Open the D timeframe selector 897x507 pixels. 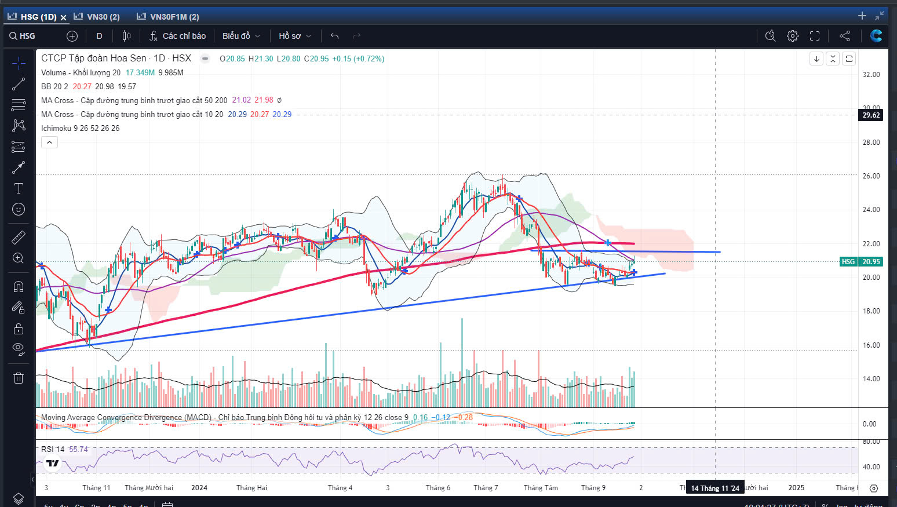(99, 36)
